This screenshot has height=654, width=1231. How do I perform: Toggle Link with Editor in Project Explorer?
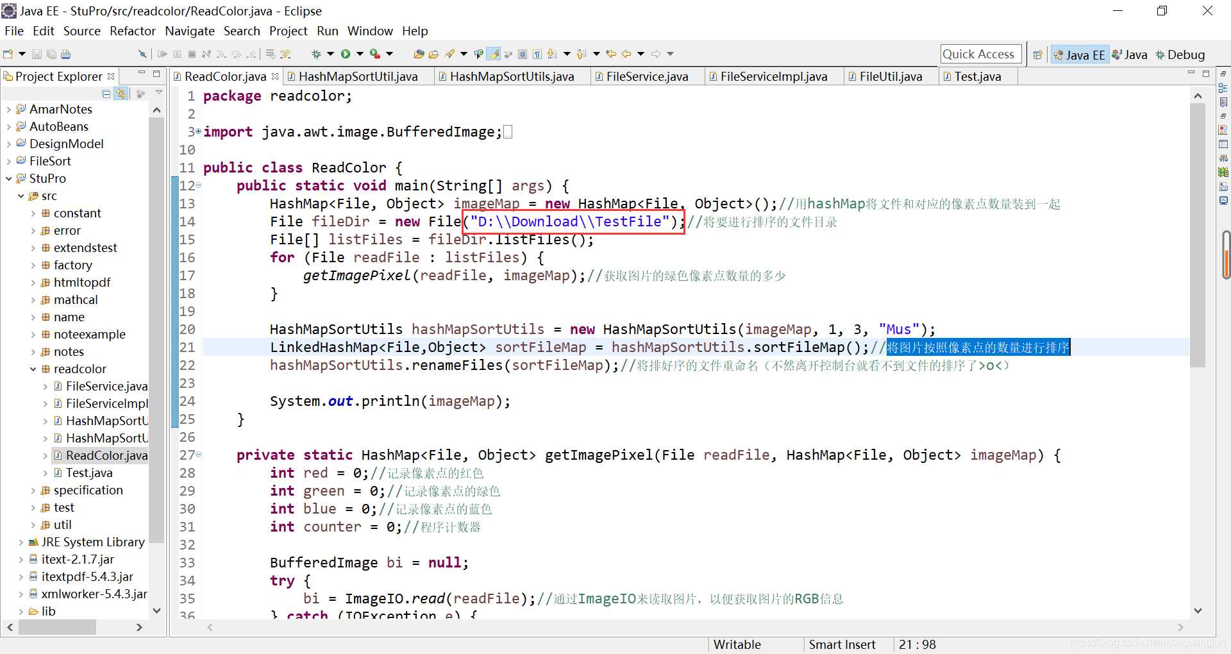tap(121, 94)
